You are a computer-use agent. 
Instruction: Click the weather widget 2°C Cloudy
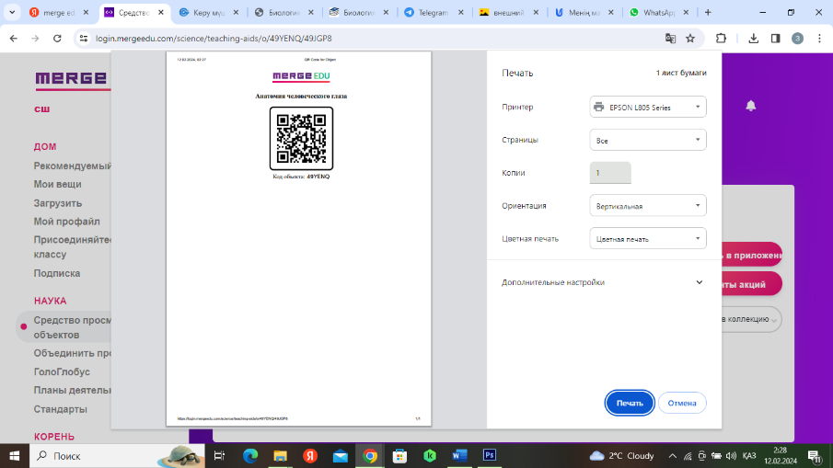pyautogui.click(x=621, y=456)
